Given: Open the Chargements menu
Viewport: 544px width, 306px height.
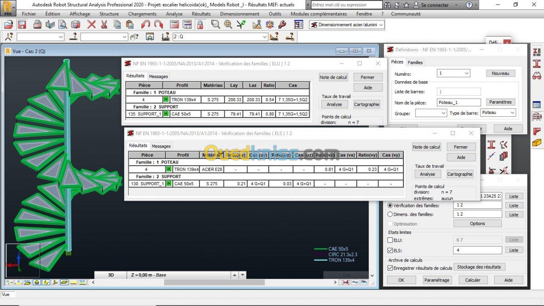Looking at the screenshot, I should pos(142,14).
